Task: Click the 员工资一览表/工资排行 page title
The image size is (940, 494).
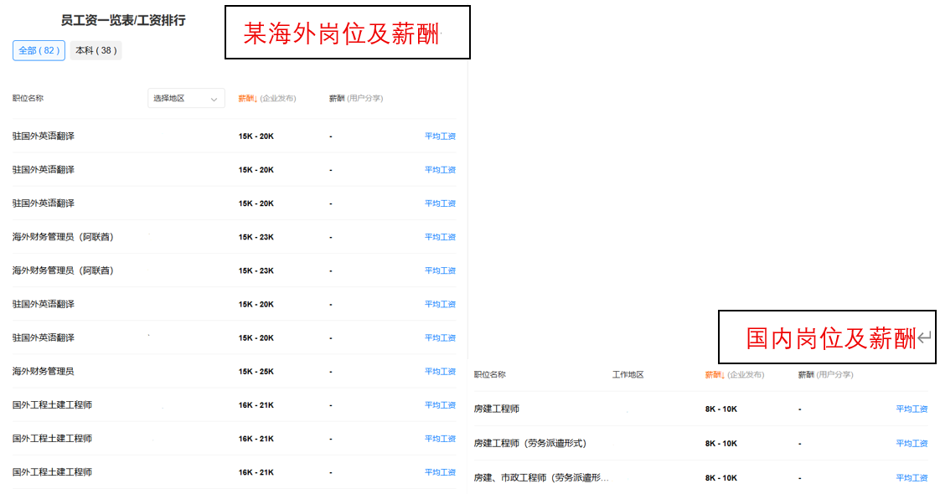Action: coord(123,21)
